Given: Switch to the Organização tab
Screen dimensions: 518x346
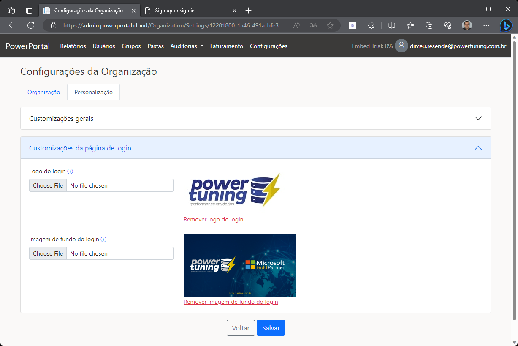Looking at the screenshot, I should tap(44, 92).
